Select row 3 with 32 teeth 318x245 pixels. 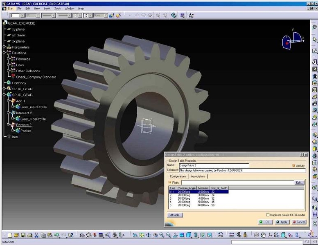click(x=196, y=198)
